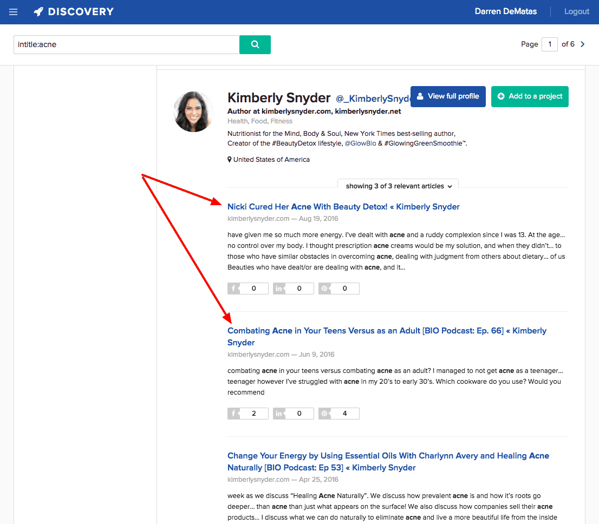Click the next page chevron arrow
The height and width of the screenshot is (524, 599).
tap(582, 44)
